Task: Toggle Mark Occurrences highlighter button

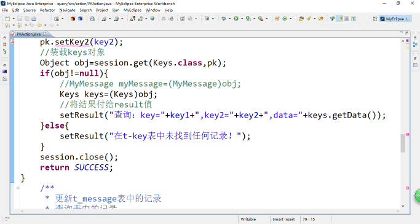Action: [339, 18]
